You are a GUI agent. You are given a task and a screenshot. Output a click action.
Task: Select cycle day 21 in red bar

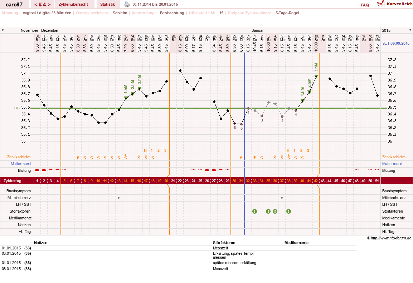(x=173, y=181)
